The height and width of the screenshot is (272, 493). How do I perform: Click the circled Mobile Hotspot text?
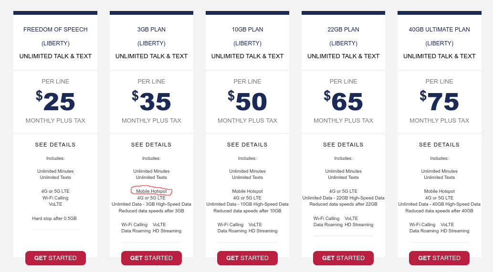[x=151, y=191]
